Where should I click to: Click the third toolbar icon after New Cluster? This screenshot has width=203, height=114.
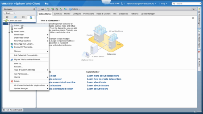click(57, 9)
